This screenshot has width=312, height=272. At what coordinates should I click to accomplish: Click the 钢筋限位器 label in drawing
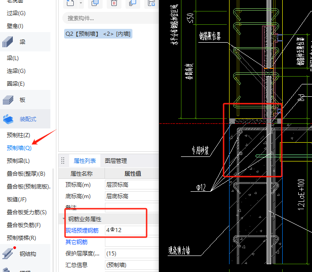[210, 36]
